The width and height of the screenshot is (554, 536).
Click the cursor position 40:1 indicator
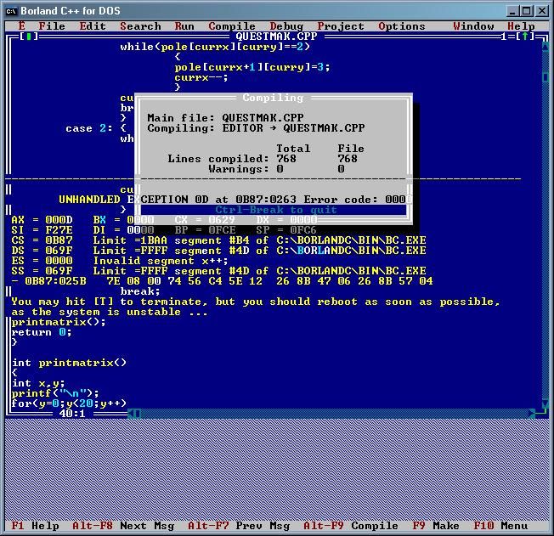pos(72,414)
